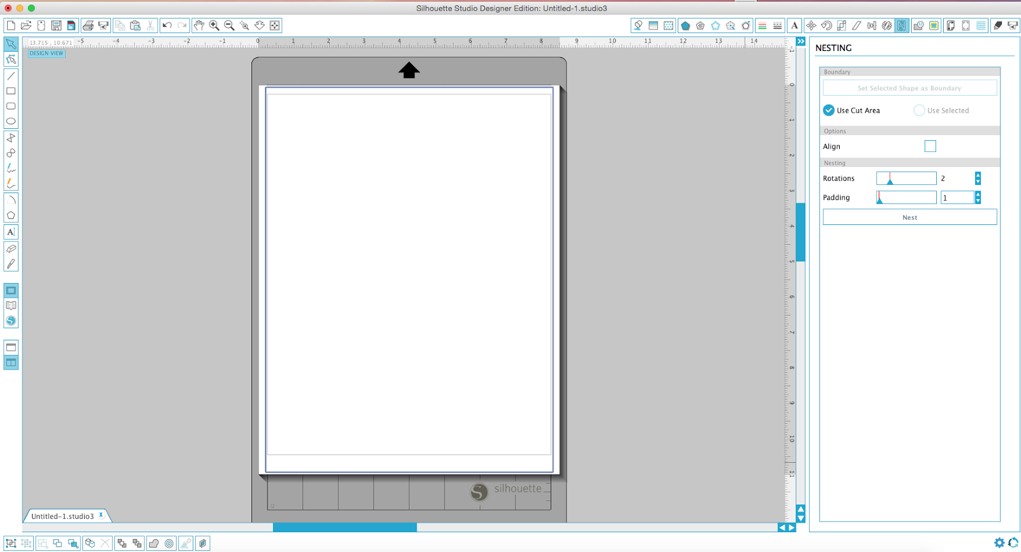Open the Align panel icon

[x=872, y=25]
